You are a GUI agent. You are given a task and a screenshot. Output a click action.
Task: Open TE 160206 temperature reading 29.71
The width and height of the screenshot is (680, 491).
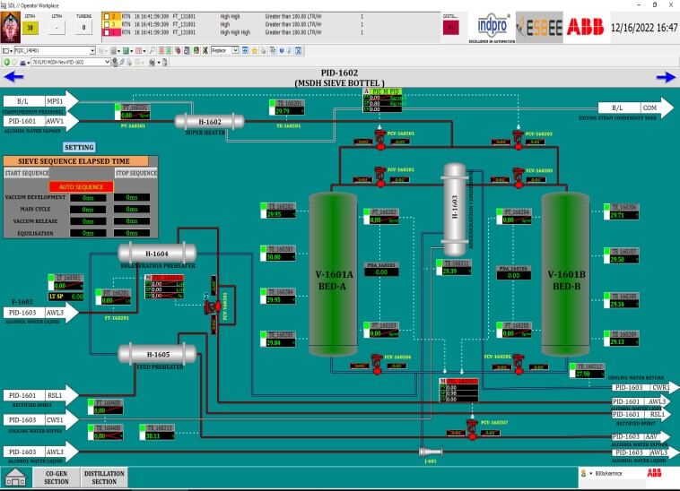(x=621, y=211)
